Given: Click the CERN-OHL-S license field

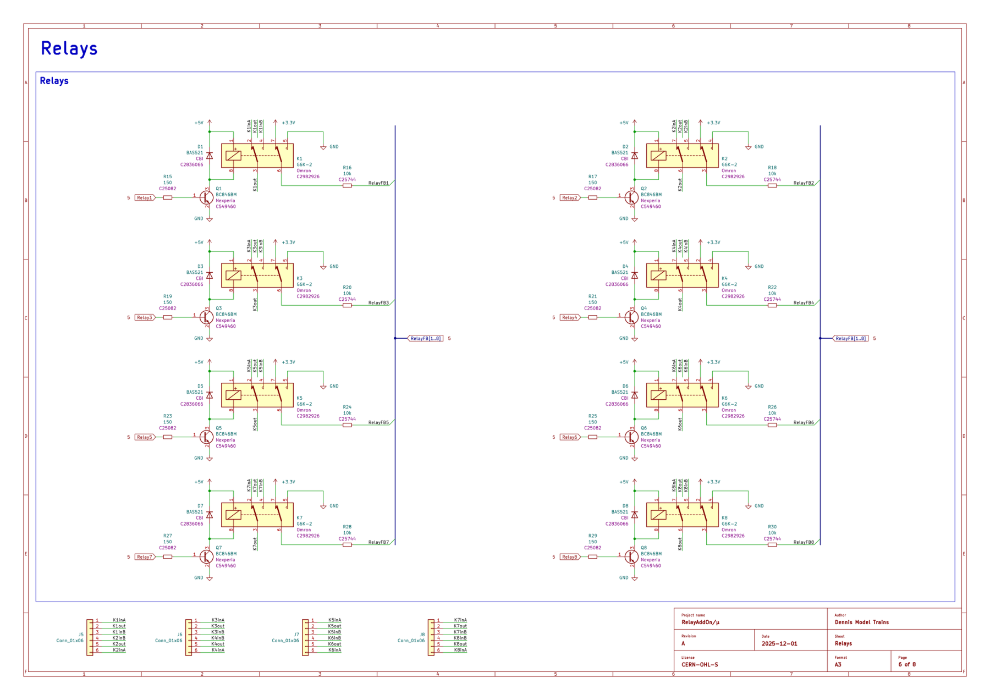Looking at the screenshot, I should 700,665.
